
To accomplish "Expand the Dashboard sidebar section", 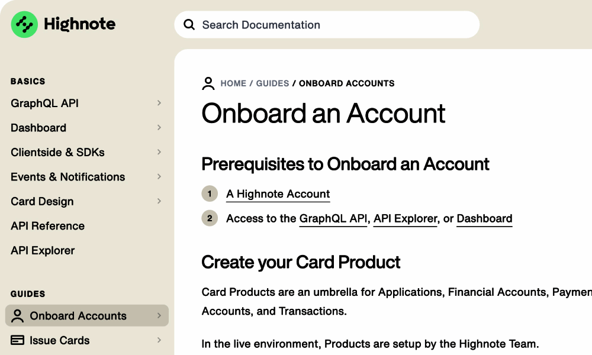I will [159, 128].
